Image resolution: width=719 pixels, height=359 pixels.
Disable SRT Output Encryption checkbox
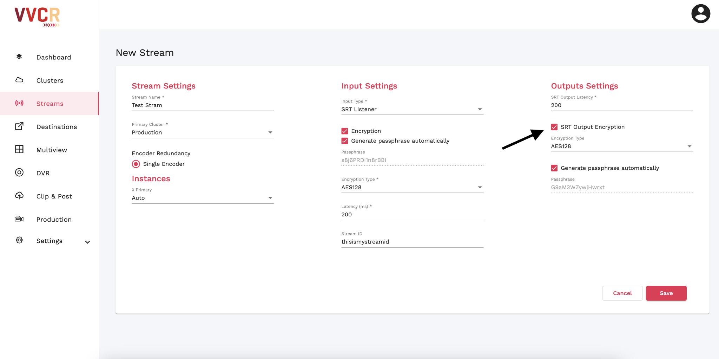(554, 127)
